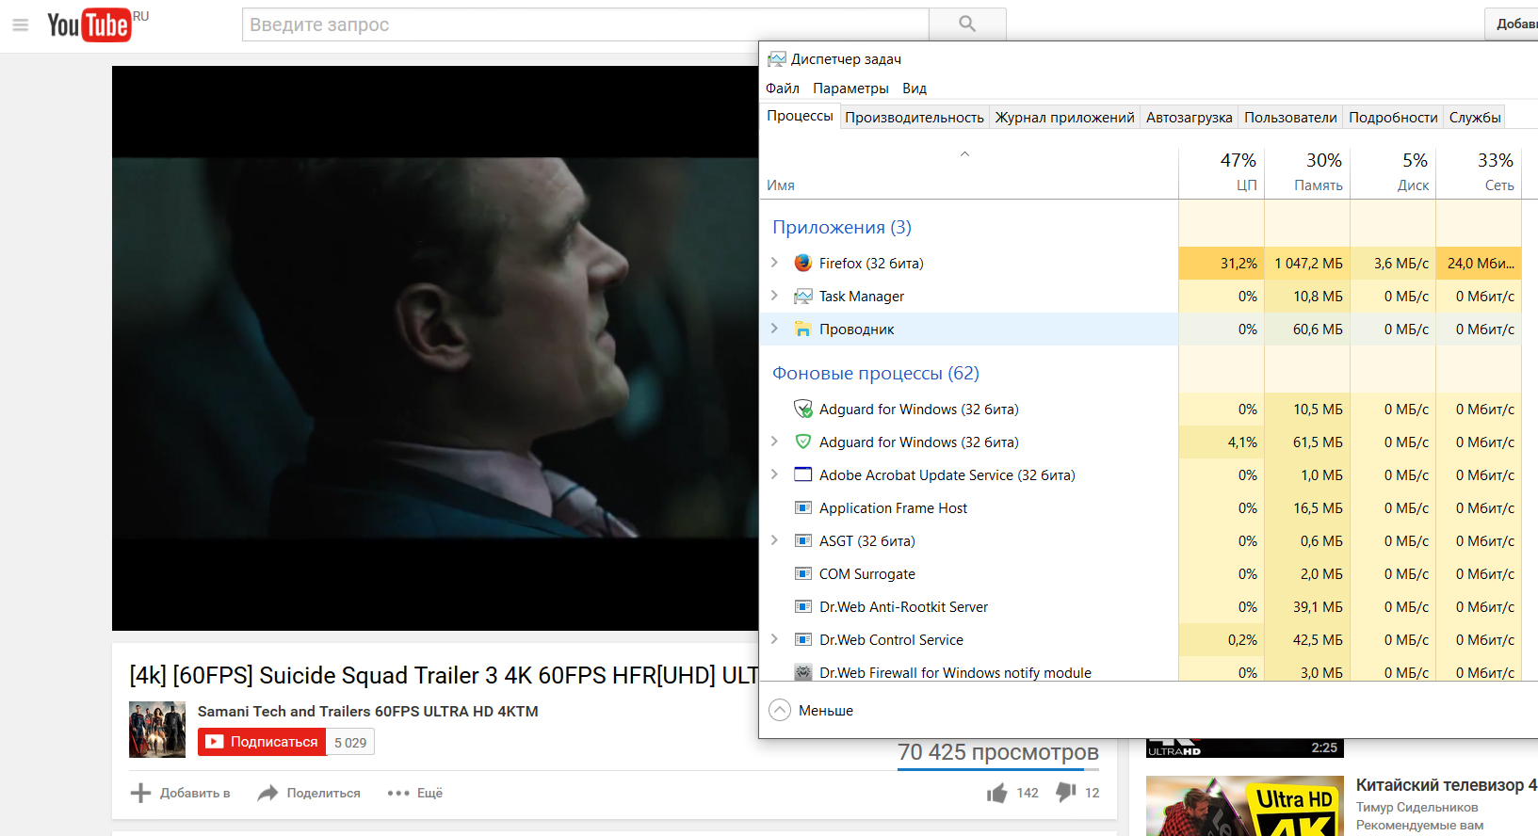
Task: Open Тимур Сидельников channel link
Action: (1417, 807)
